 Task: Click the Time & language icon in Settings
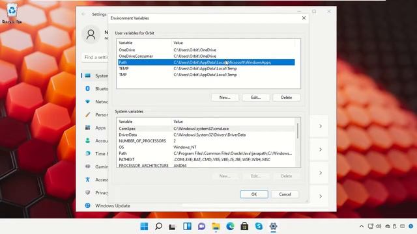pos(88,153)
